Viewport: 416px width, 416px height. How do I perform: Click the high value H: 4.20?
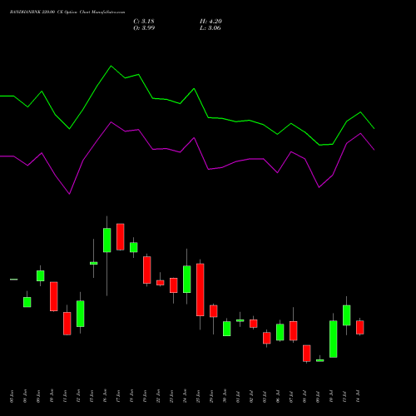click(210, 22)
